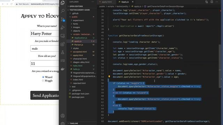Open the Extensions view
The height and width of the screenshot is (125, 223).
coord(63,44)
